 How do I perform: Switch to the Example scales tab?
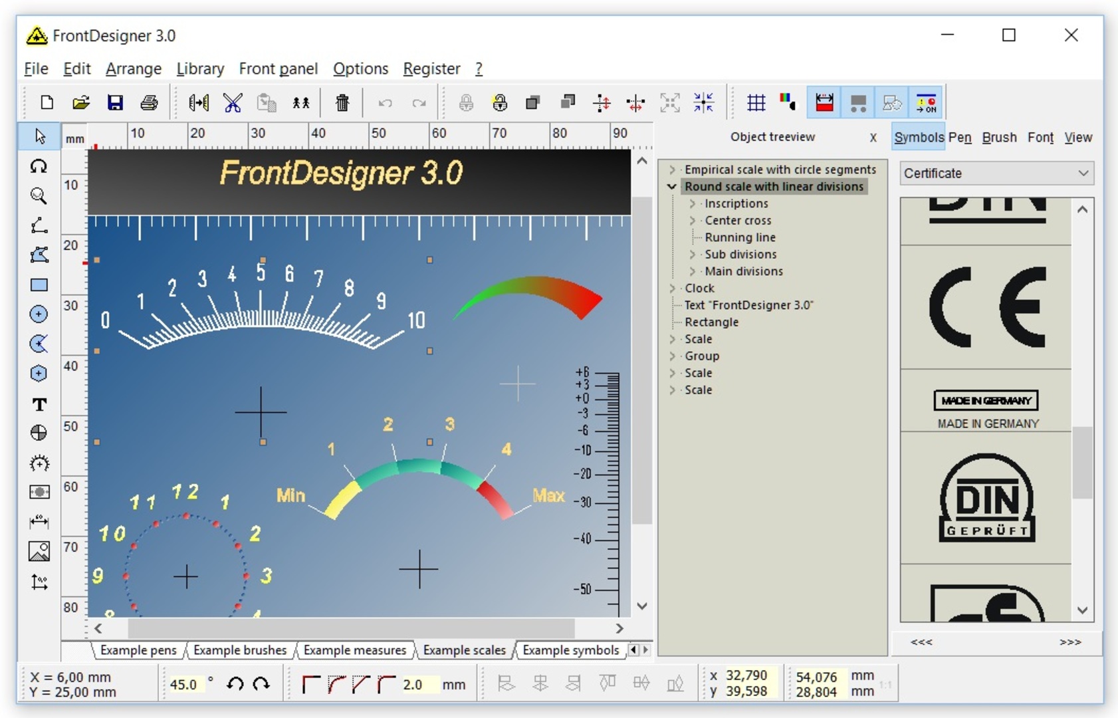464,650
